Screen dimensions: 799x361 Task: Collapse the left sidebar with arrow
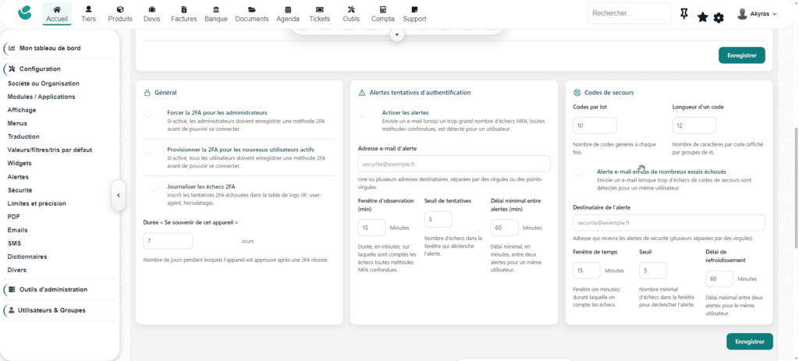pos(119,194)
